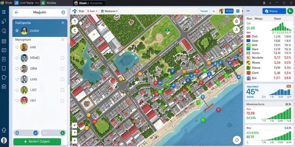295x147 pixels.
Task: Click the round recenter button at the map's bottom right
Action: tap(237, 140)
